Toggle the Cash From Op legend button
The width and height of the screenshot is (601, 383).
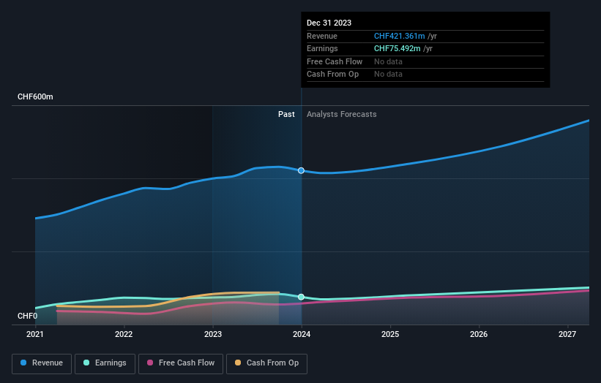[266, 363]
